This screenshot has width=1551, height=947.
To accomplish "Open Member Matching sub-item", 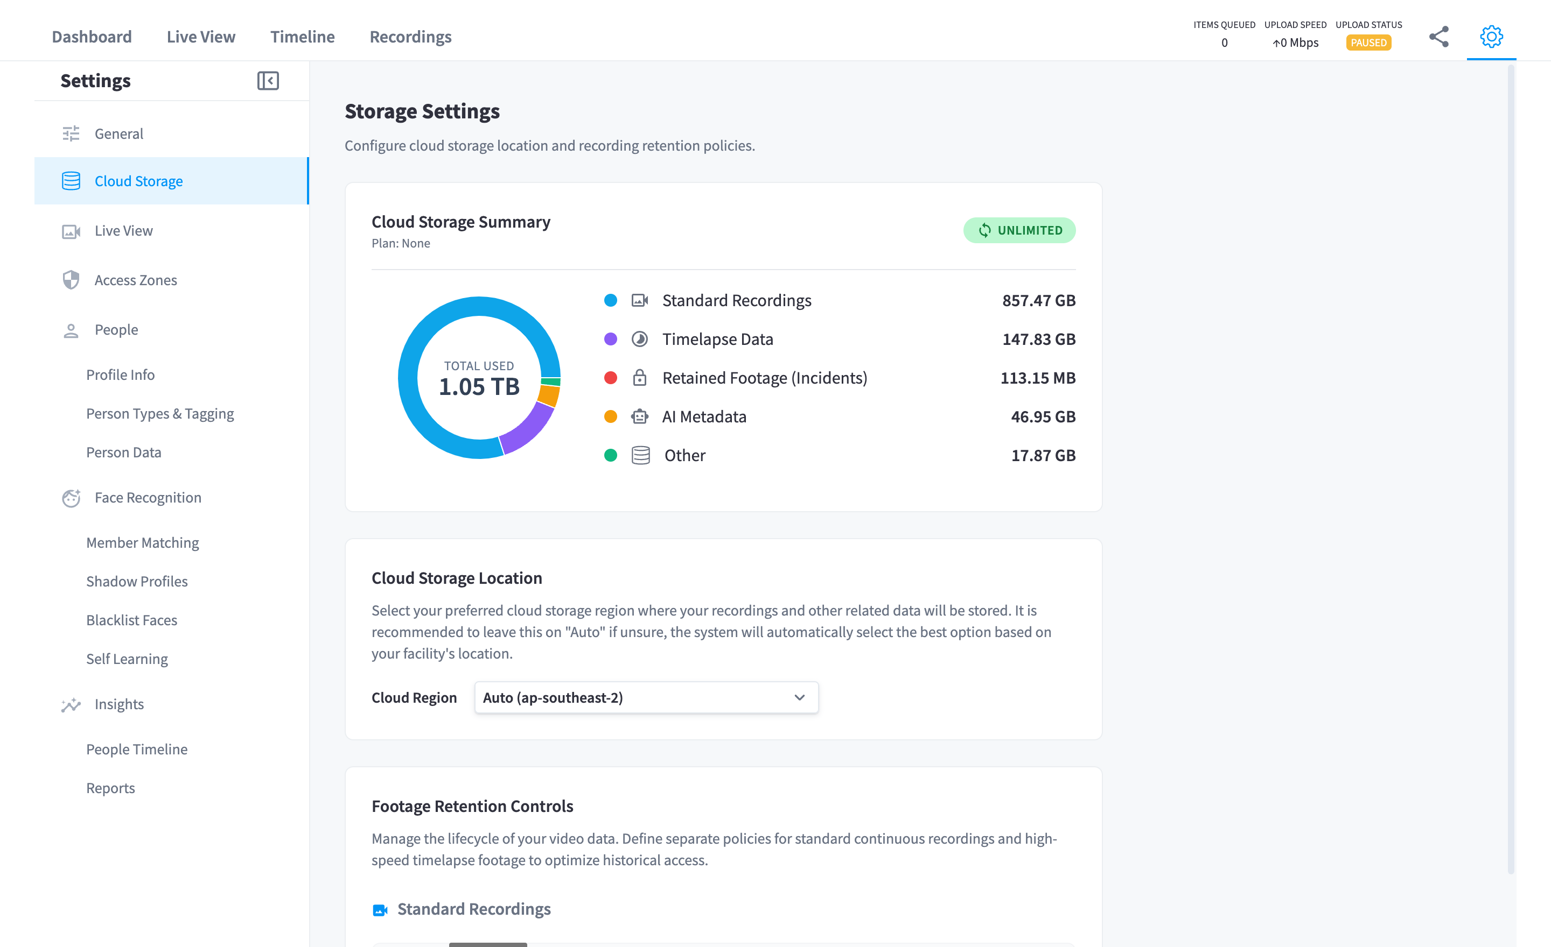I will click(x=142, y=543).
